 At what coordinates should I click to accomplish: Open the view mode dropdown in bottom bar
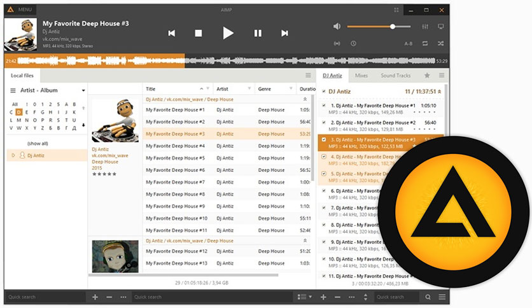click(305, 297)
